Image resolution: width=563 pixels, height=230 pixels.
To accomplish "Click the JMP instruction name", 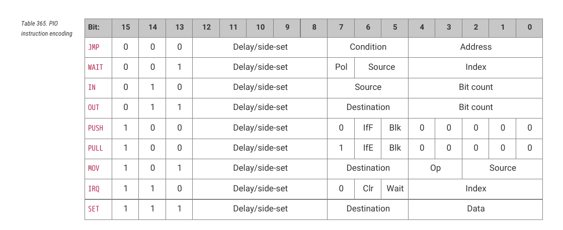I will pyautogui.click(x=94, y=47).
